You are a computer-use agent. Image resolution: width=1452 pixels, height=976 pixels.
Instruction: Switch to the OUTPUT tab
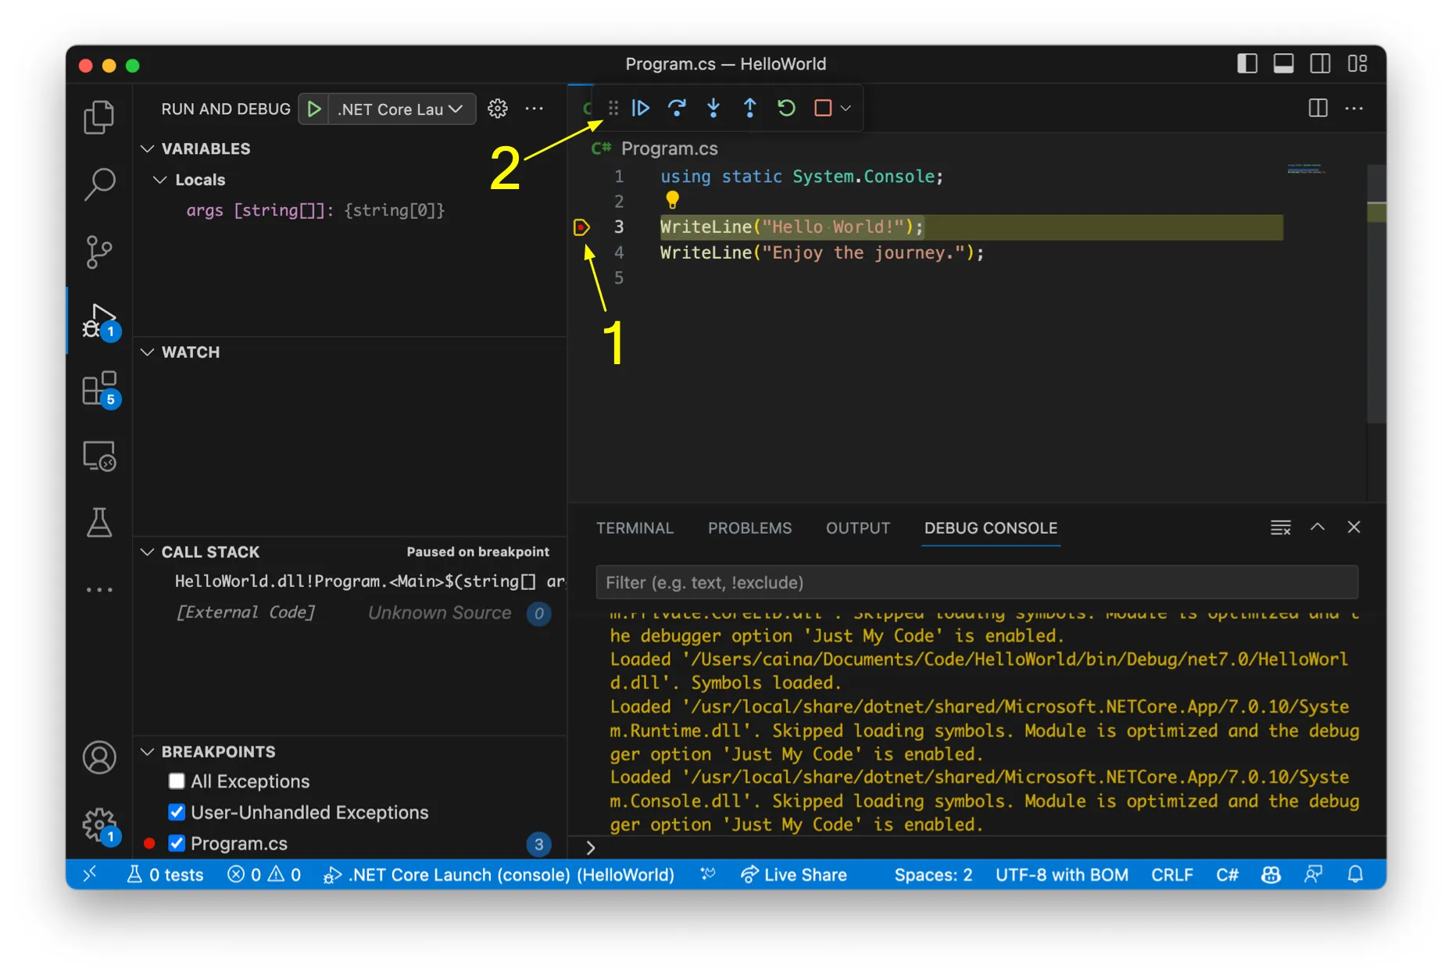pyautogui.click(x=858, y=528)
